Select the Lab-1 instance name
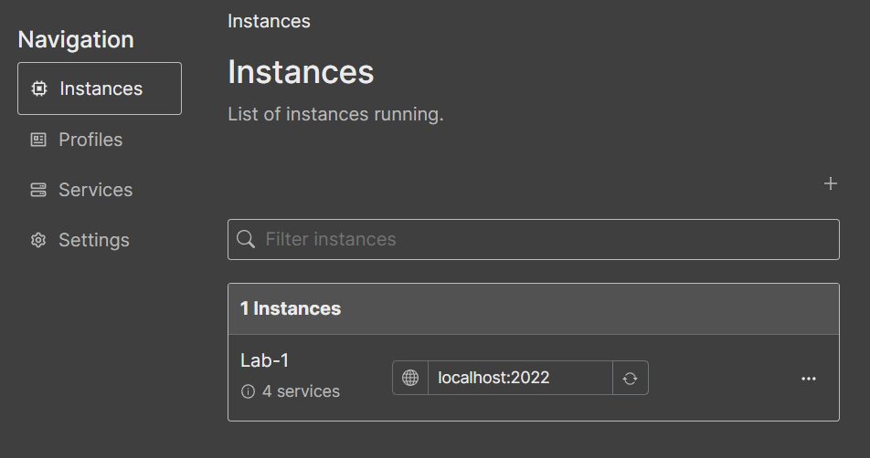This screenshot has width=870, height=458. (264, 360)
